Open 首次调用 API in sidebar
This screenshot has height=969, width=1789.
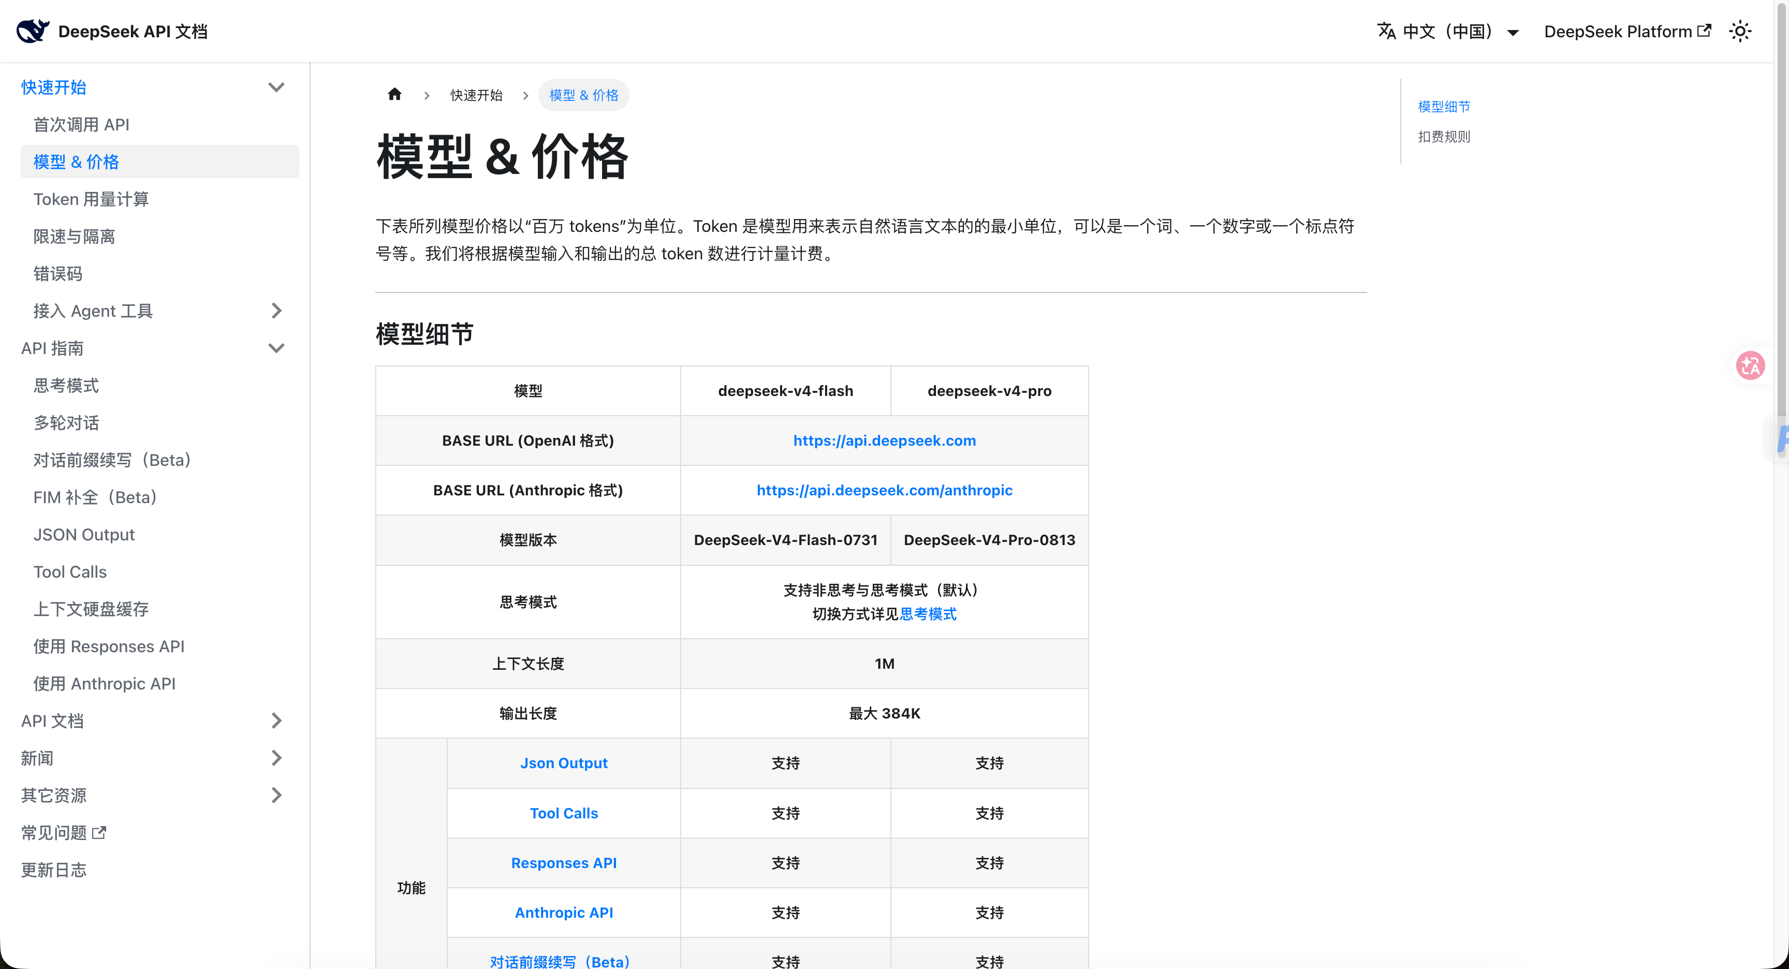81,124
